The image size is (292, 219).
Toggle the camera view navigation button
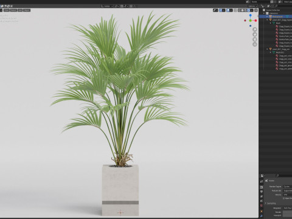pos(255,40)
